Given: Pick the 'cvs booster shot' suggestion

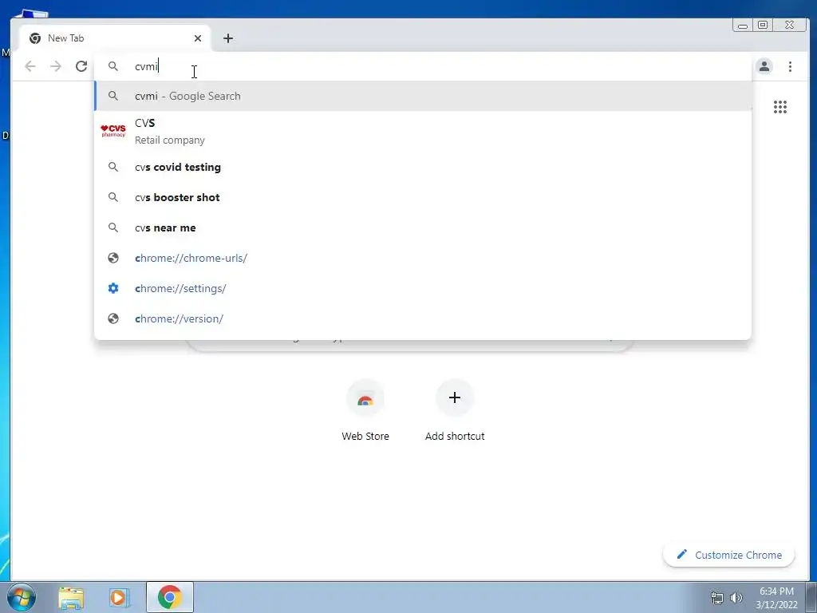Looking at the screenshot, I should point(423,197).
